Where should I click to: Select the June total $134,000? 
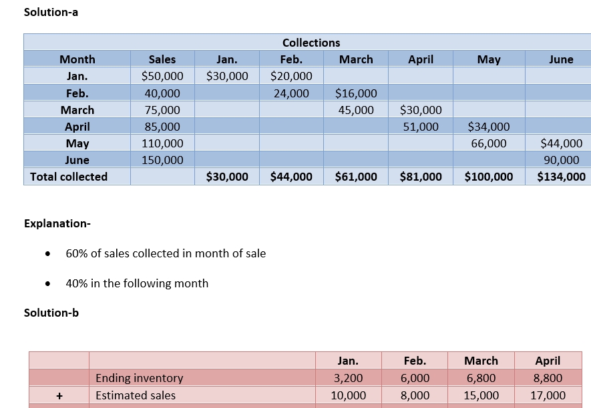[561, 177]
